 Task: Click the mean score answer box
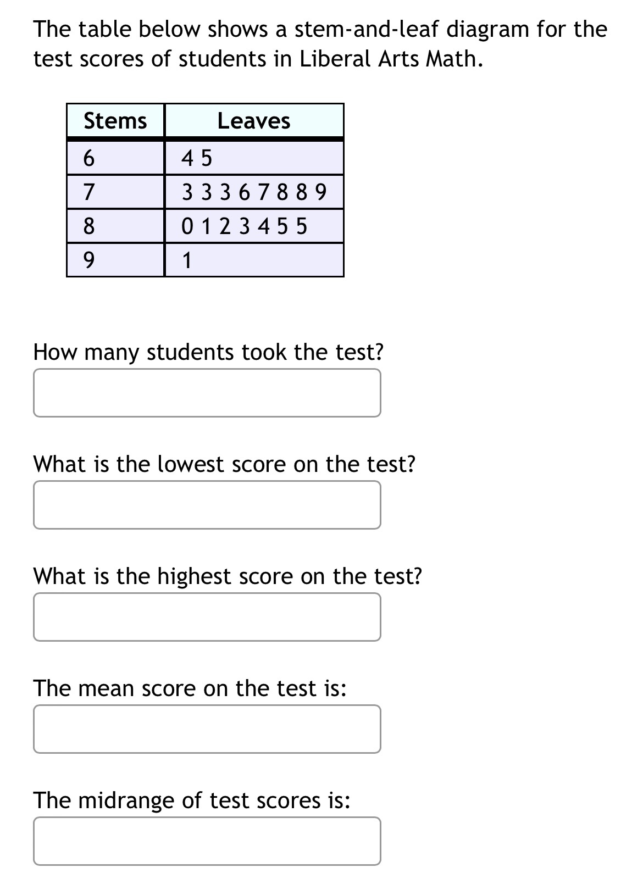[x=207, y=729]
